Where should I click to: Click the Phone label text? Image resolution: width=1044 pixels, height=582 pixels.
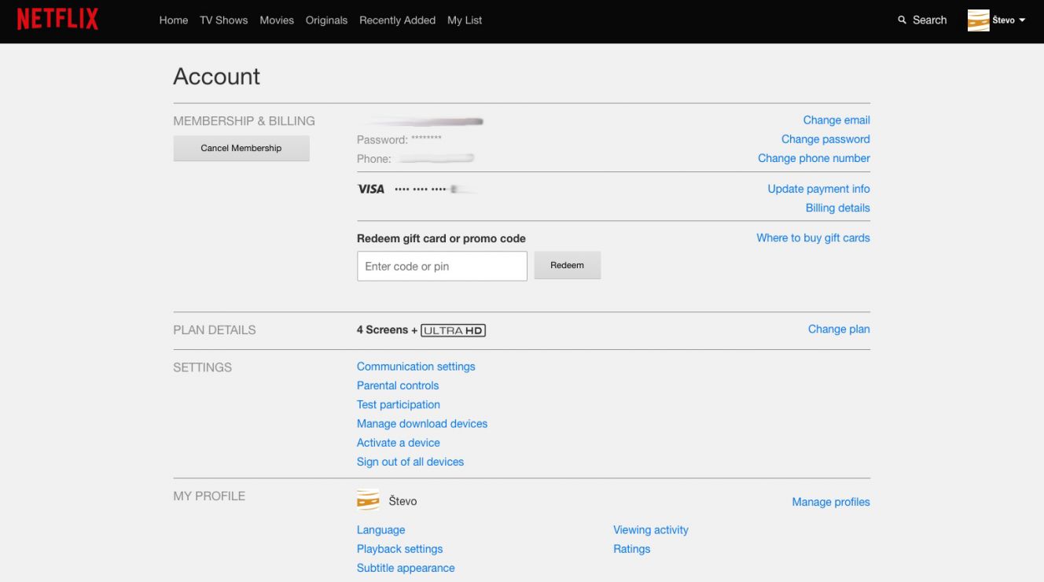[374, 159]
